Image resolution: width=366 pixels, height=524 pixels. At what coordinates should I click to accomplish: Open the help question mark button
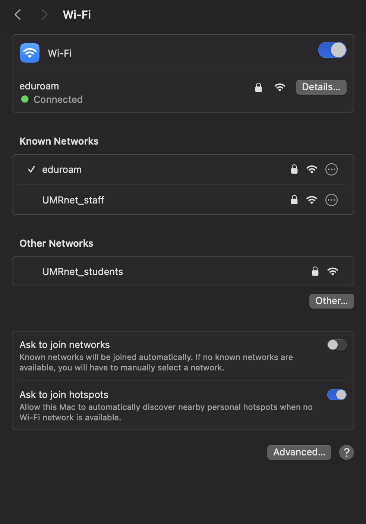click(346, 452)
